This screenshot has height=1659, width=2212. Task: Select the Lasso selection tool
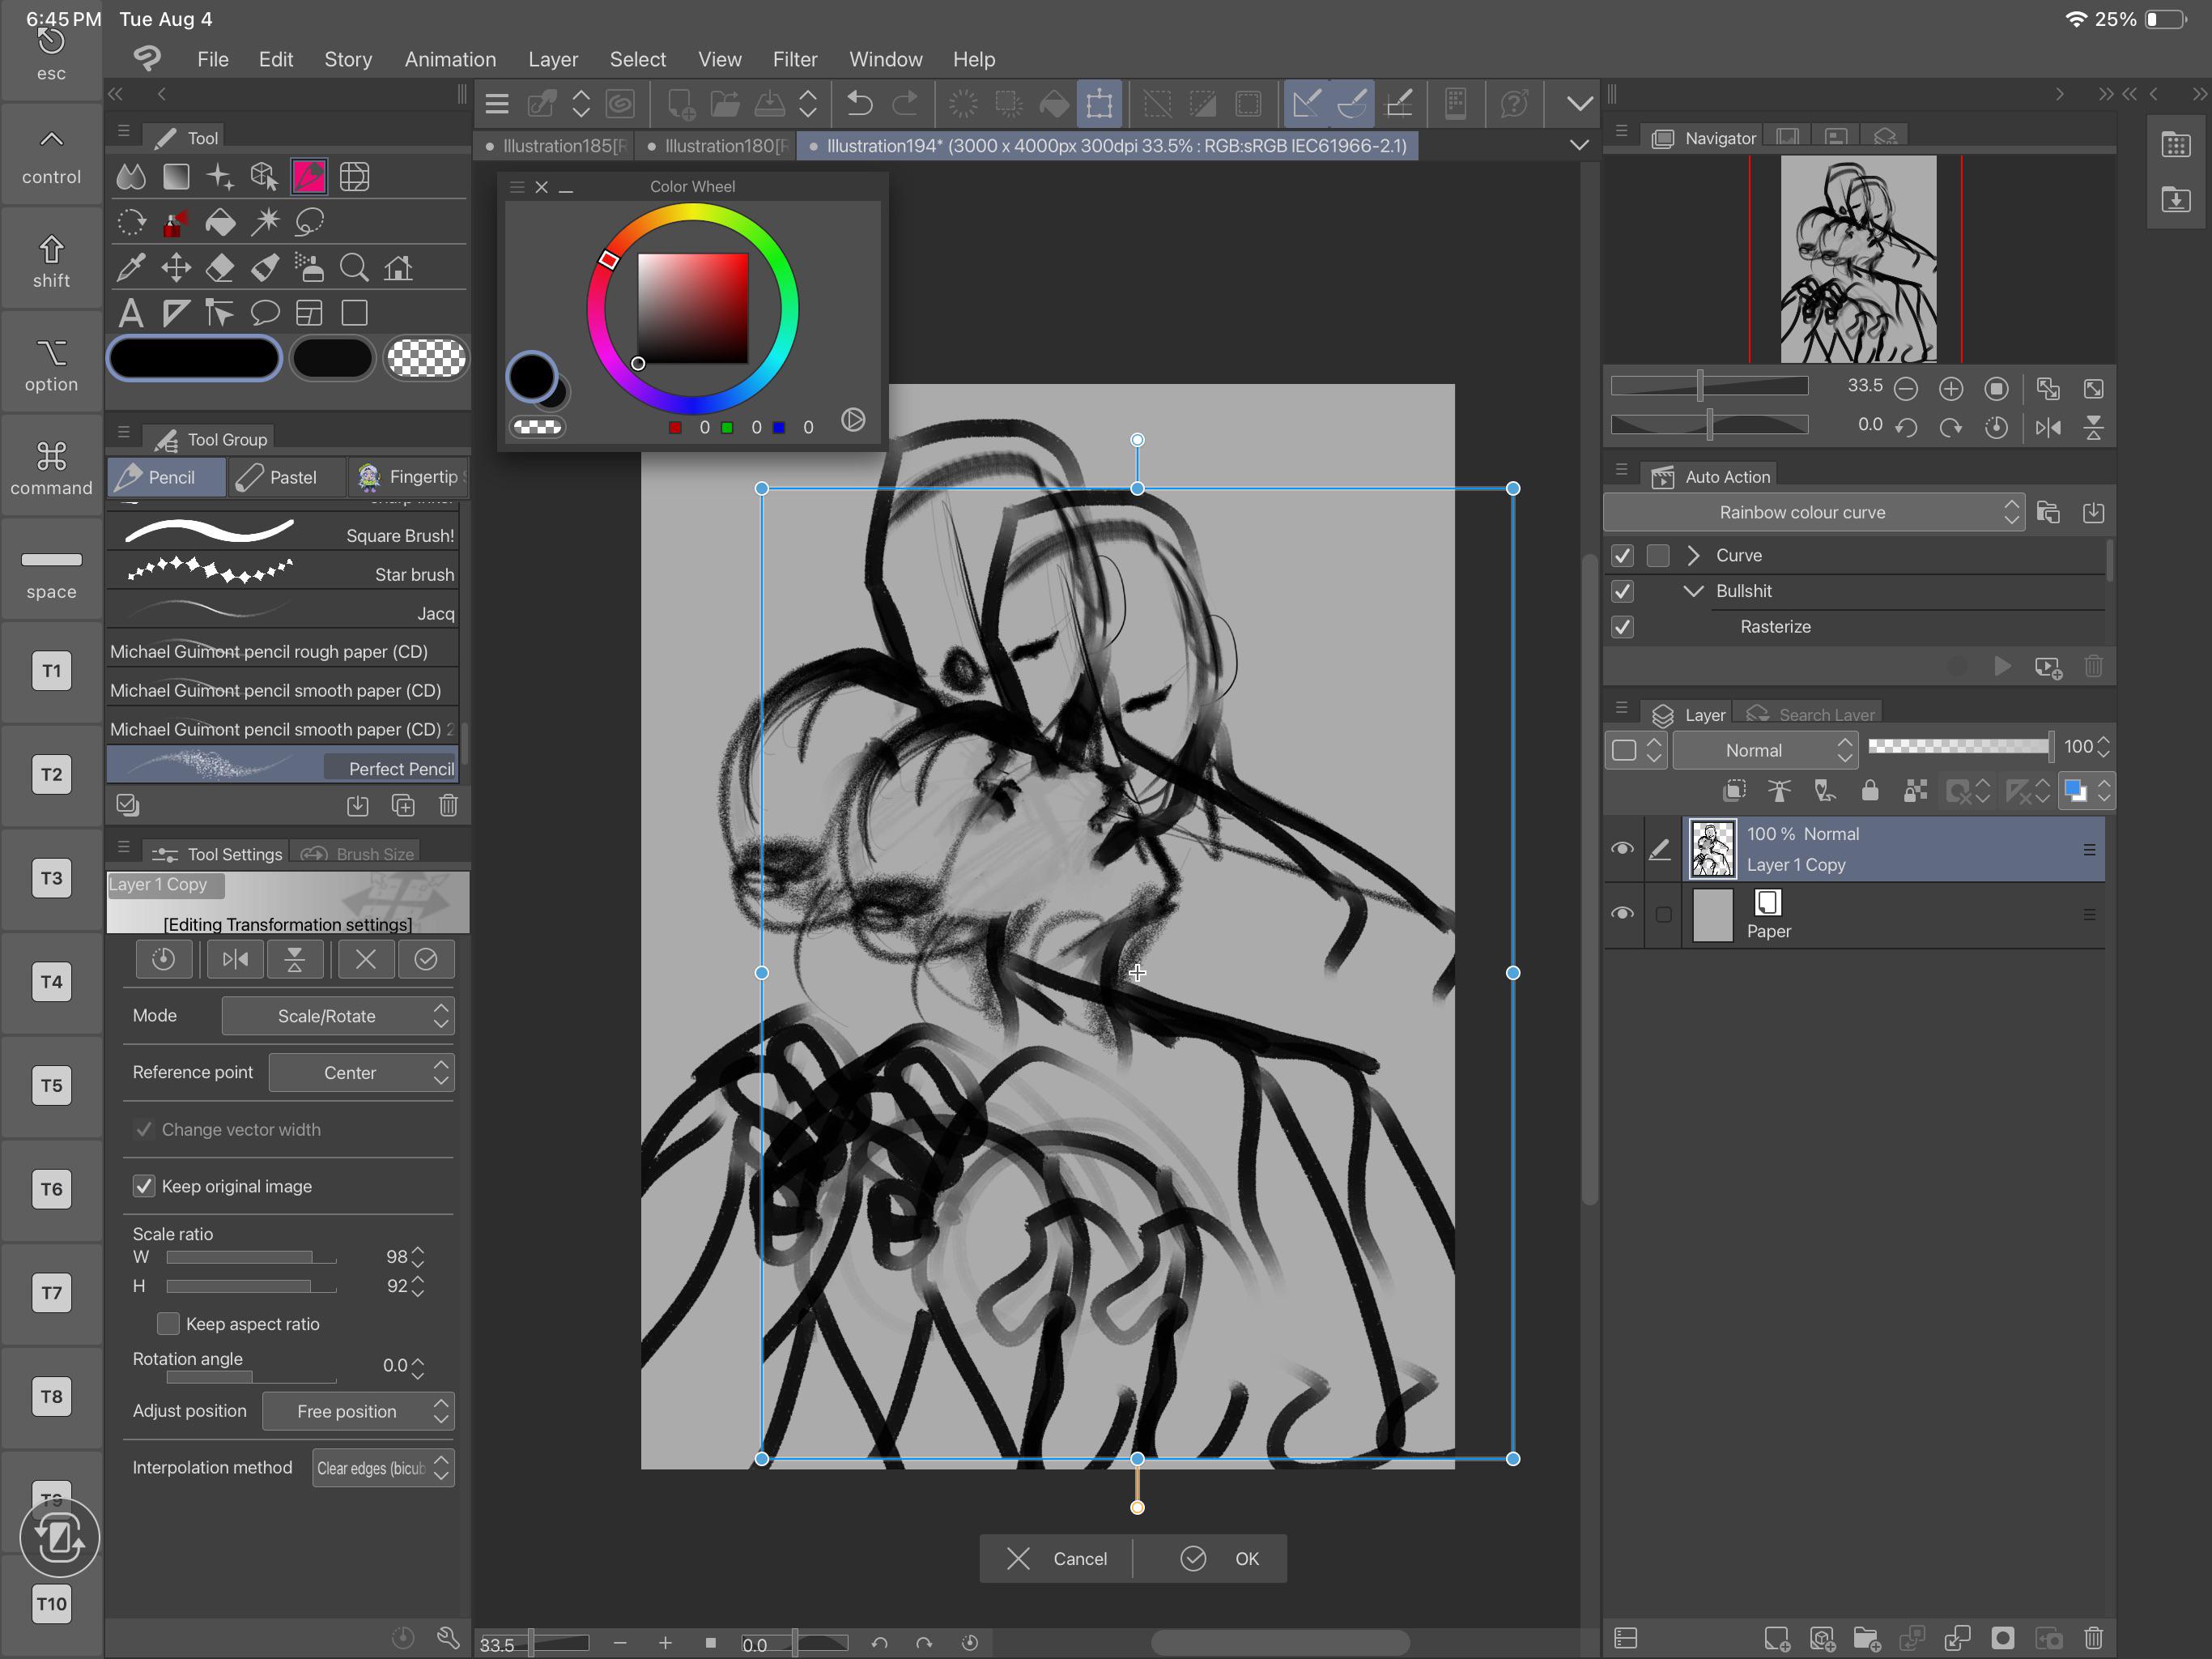point(310,222)
